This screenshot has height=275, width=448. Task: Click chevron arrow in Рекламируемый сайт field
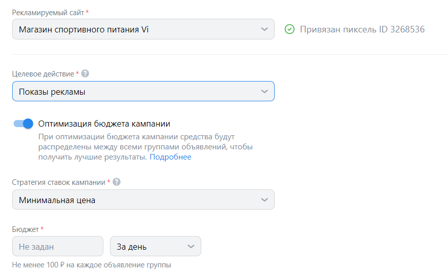click(264, 29)
